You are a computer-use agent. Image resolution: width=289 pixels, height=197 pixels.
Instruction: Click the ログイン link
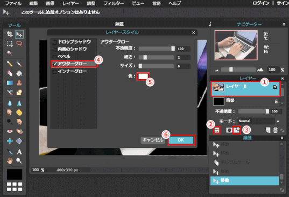261,3
